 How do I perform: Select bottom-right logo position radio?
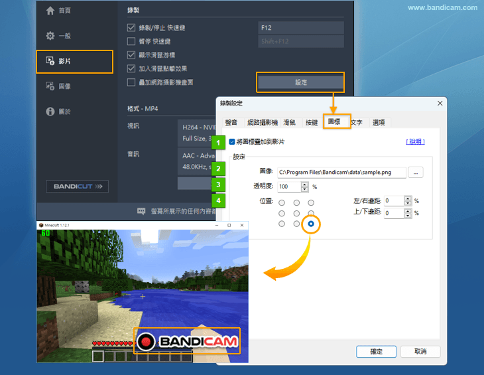(x=311, y=224)
